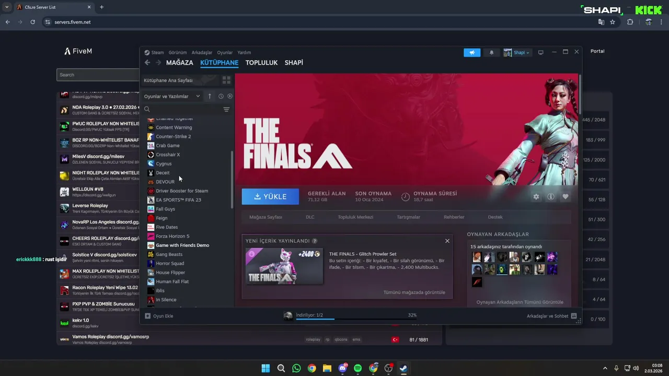Open Spotify from the taskbar
The height and width of the screenshot is (376, 669).
tap(357, 368)
